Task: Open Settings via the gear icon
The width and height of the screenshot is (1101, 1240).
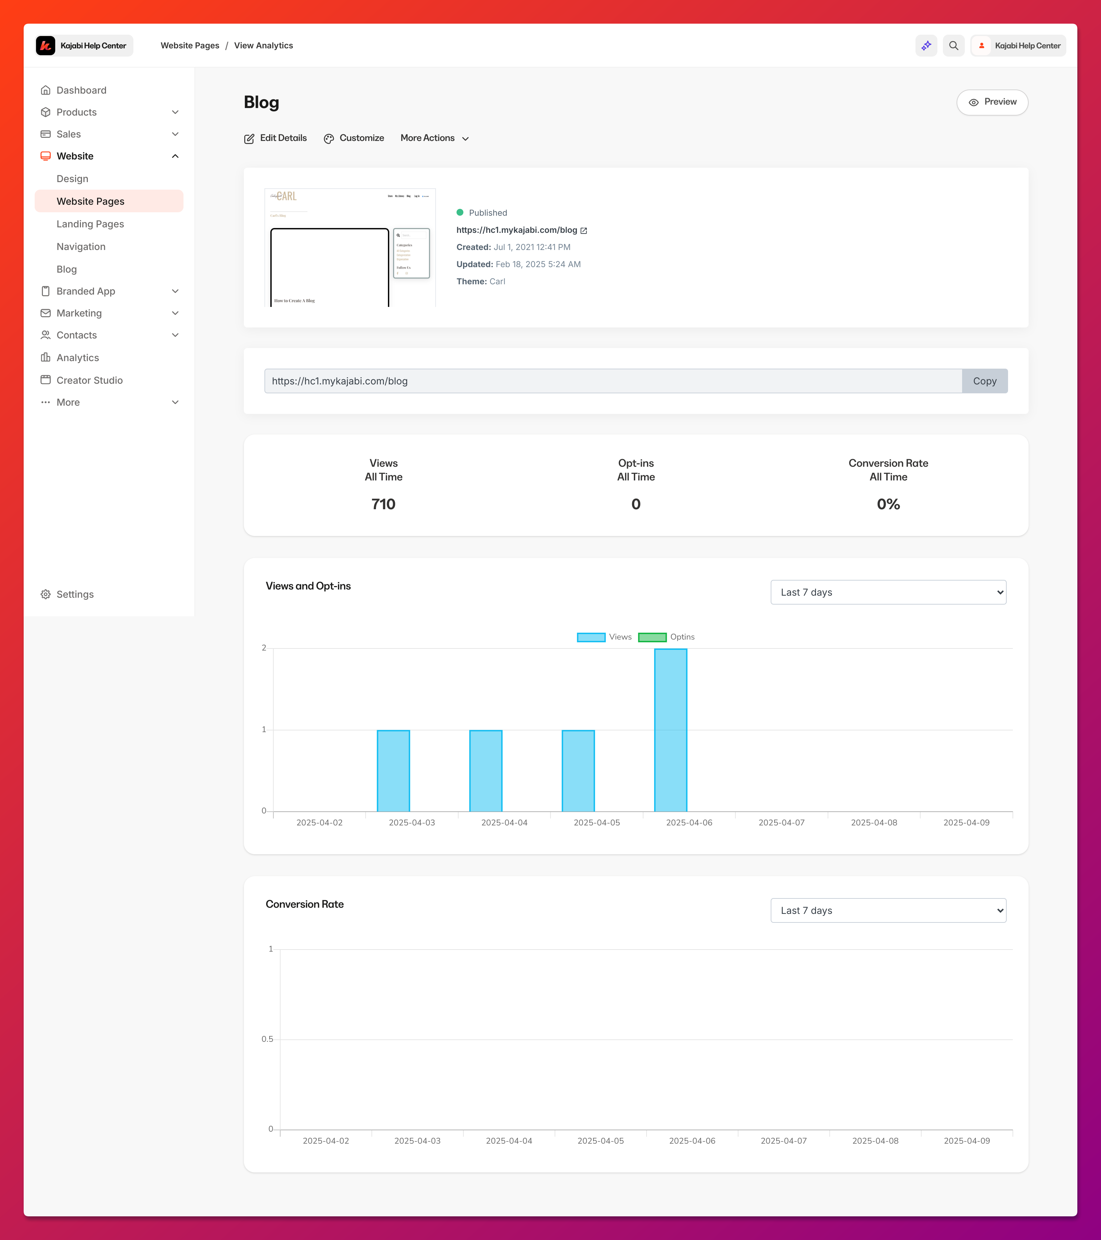Action: 46,595
